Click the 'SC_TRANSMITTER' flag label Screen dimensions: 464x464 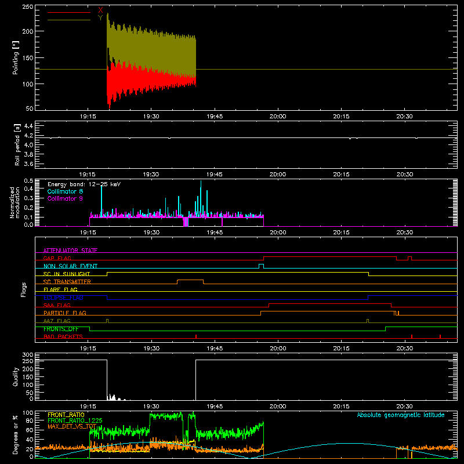67,282
